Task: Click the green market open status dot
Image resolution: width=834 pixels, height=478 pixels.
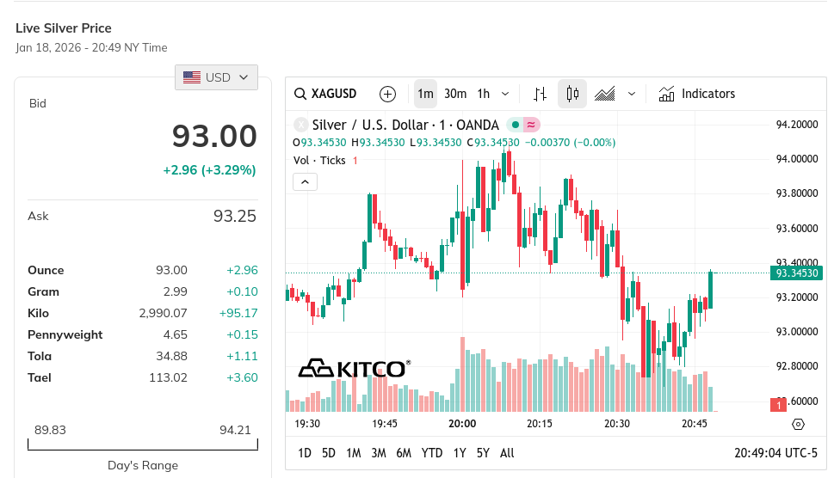Action: pos(515,126)
